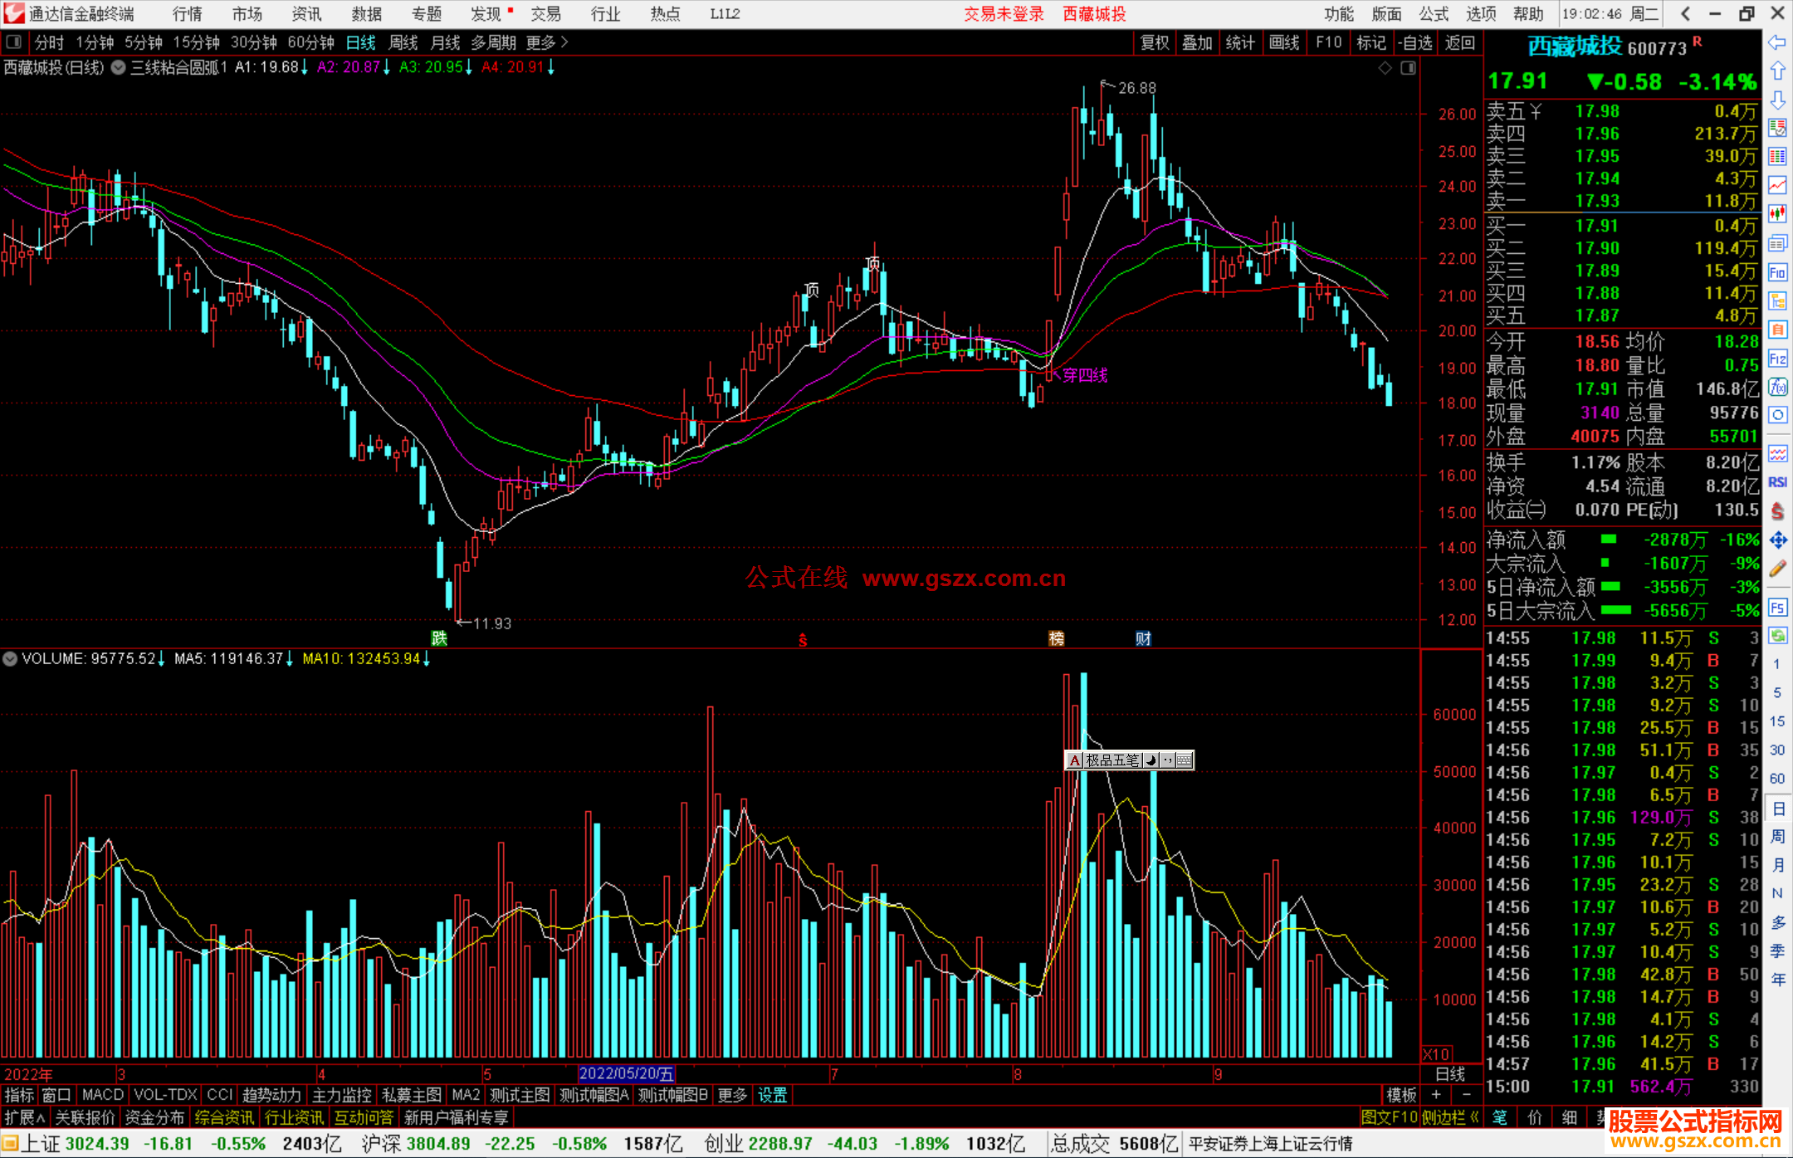The image size is (1793, 1158).
Task: Collapse the 侧边栏 sidebar toggle
Action: click(x=1450, y=1117)
